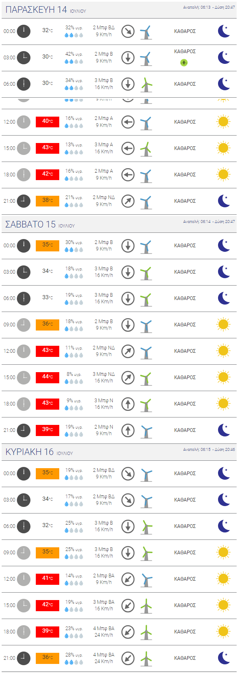The height and width of the screenshot is (673, 237).
Task: Click the green wind turbine for Saturday 15:00
Action: 146,378
